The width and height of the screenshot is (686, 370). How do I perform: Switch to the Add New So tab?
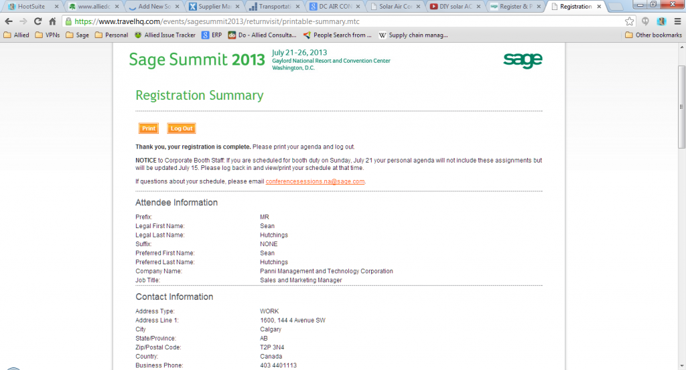click(x=154, y=7)
